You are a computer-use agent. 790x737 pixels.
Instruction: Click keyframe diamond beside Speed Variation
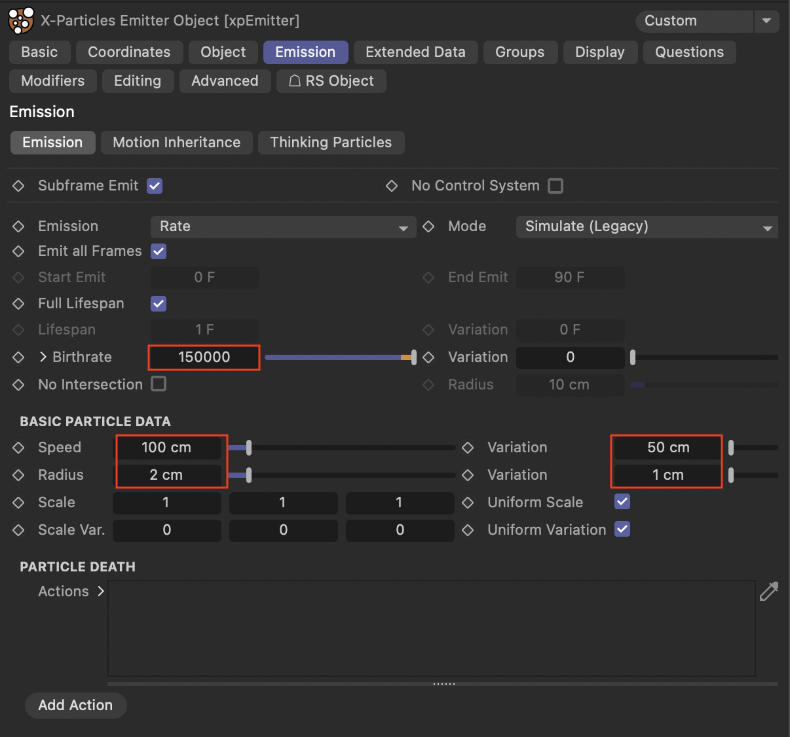[x=468, y=448]
